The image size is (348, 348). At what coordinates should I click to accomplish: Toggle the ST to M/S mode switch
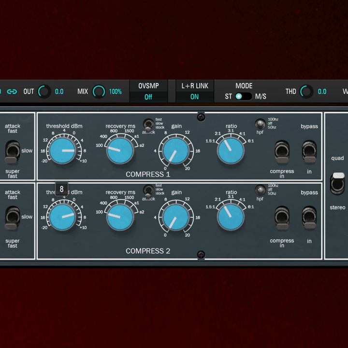point(244,96)
